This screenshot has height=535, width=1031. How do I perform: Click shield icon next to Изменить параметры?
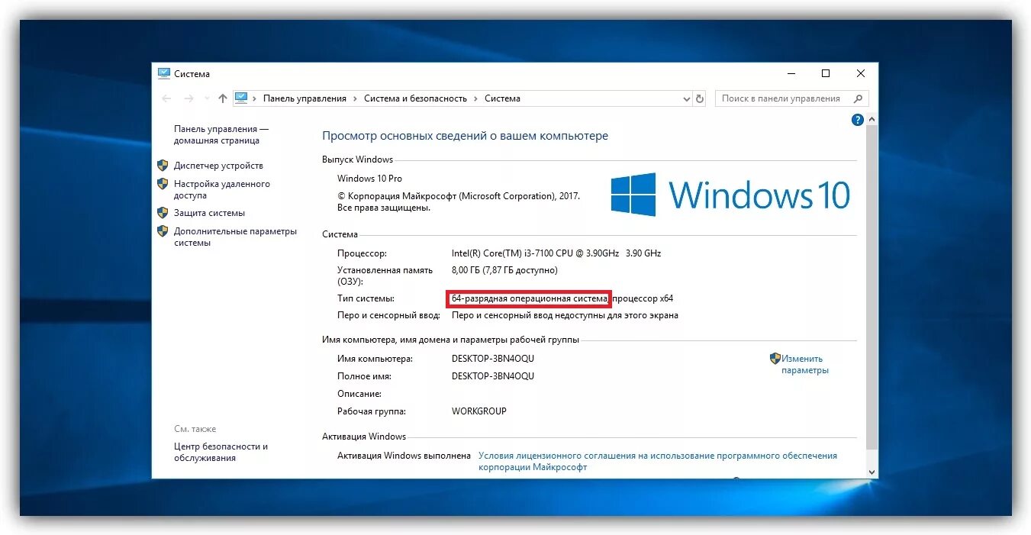[775, 358]
